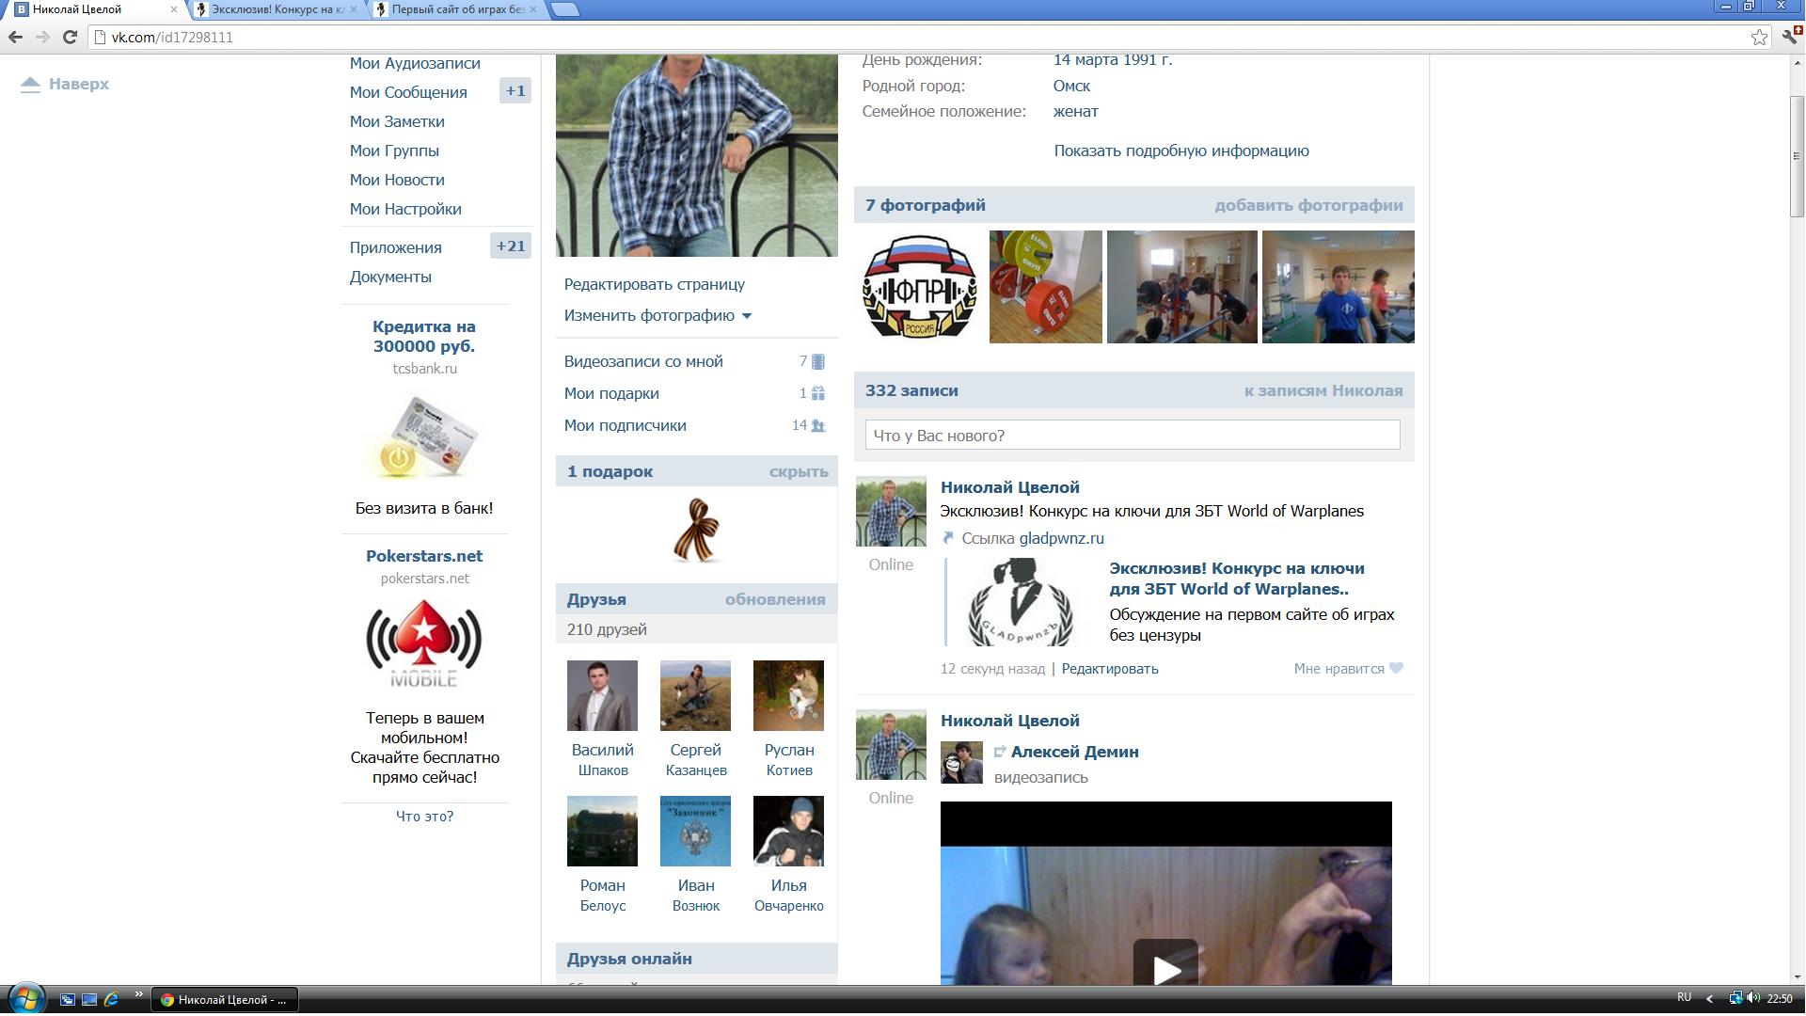Like the post with heart icon
The width and height of the screenshot is (1806, 1016).
pos(1396,668)
